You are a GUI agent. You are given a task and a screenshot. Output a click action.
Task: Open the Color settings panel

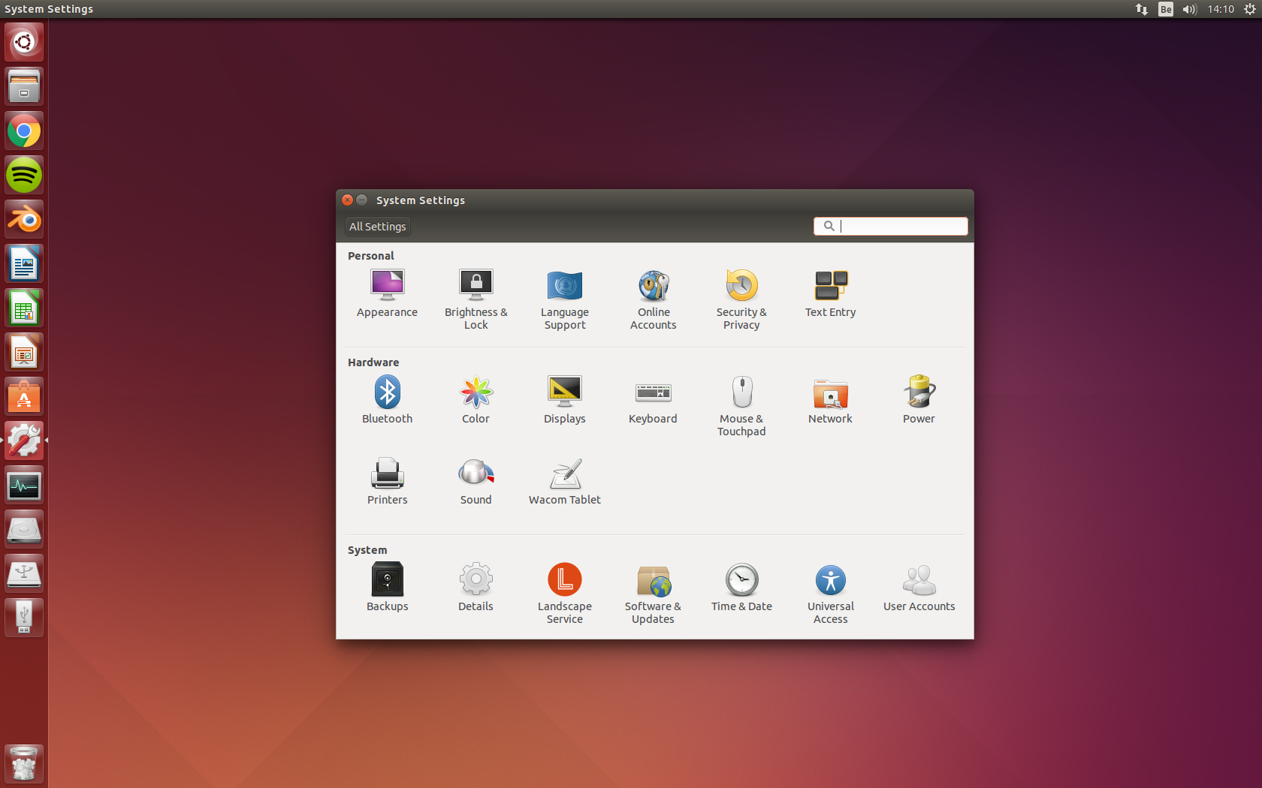coord(476,400)
